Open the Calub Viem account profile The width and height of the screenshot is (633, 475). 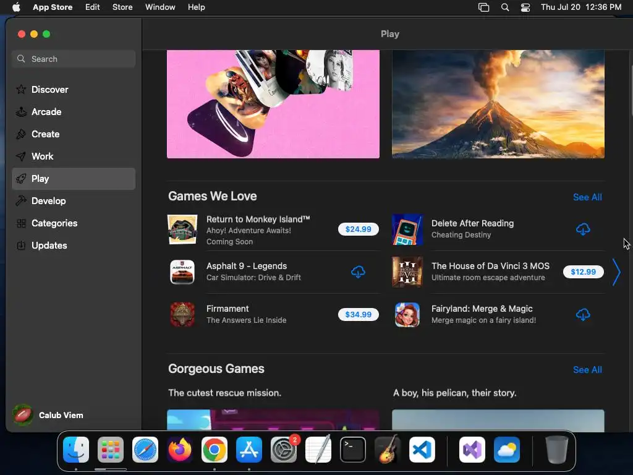coord(48,415)
